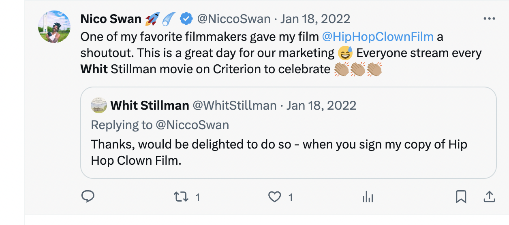This screenshot has height=225, width=509.
Task: Click the @WhitStillman handle
Action: 234,106
